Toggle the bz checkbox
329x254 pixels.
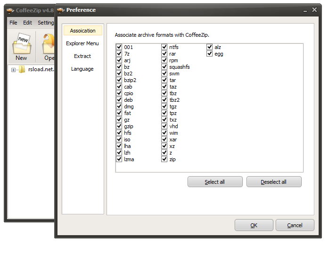119,67
